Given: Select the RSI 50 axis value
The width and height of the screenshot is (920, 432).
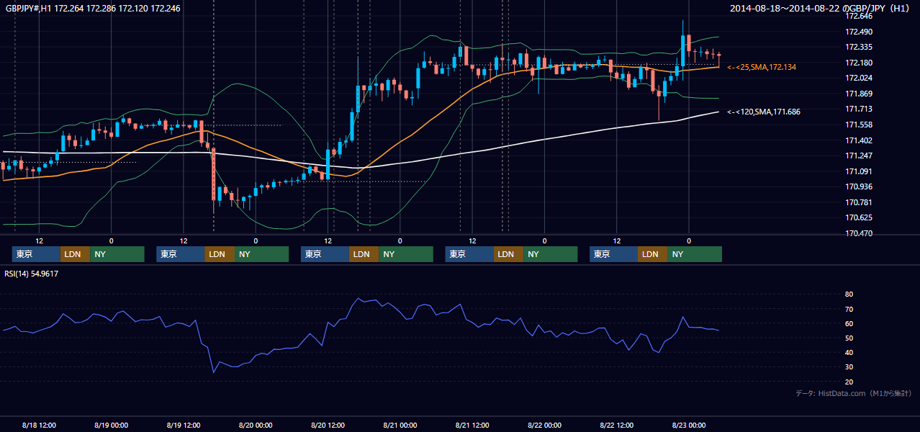Looking at the screenshot, I should point(849,338).
